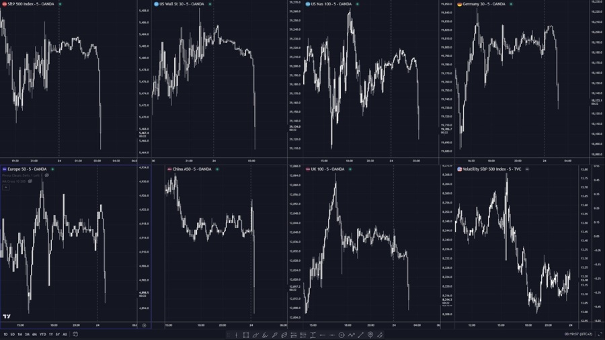Select the forecast position tool
Screen dimensions: 605x340
[x=303, y=335]
